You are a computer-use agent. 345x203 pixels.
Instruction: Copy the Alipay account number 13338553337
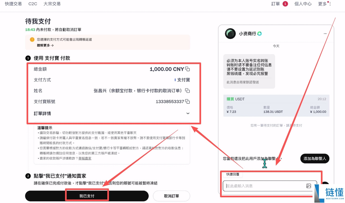click(188, 102)
